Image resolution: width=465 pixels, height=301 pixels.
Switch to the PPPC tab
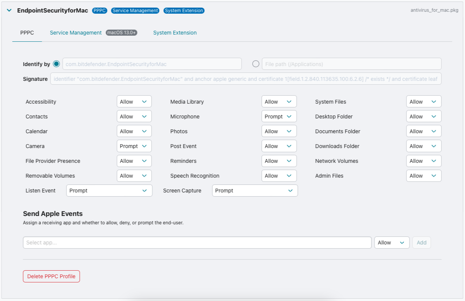[27, 33]
